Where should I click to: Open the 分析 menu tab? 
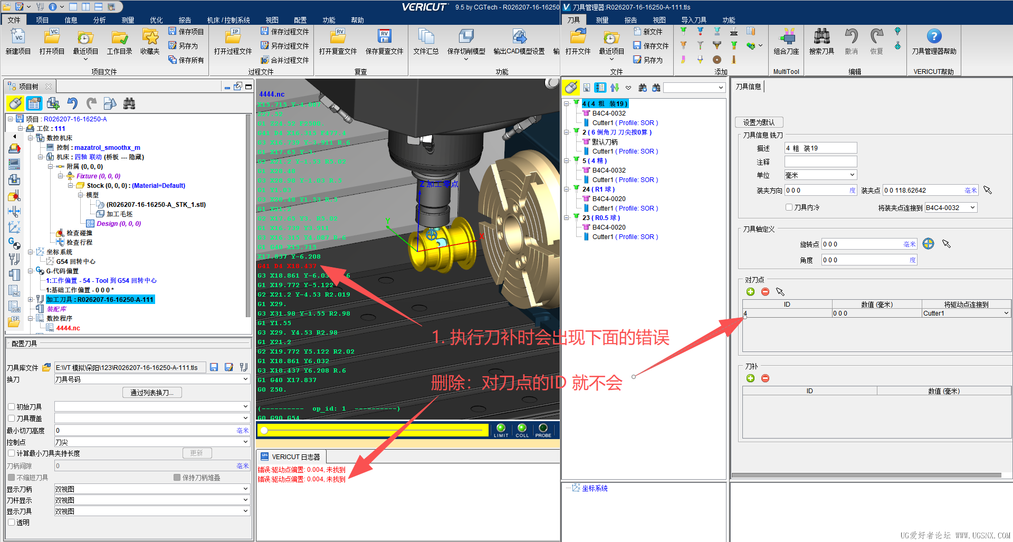[x=99, y=20]
